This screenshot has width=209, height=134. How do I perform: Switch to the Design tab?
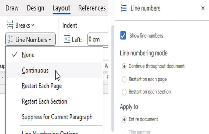36,8
